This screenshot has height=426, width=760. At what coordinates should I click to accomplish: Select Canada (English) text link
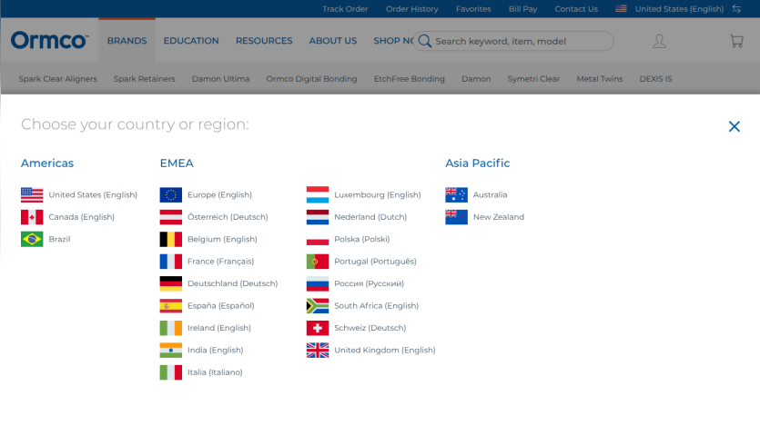point(81,217)
